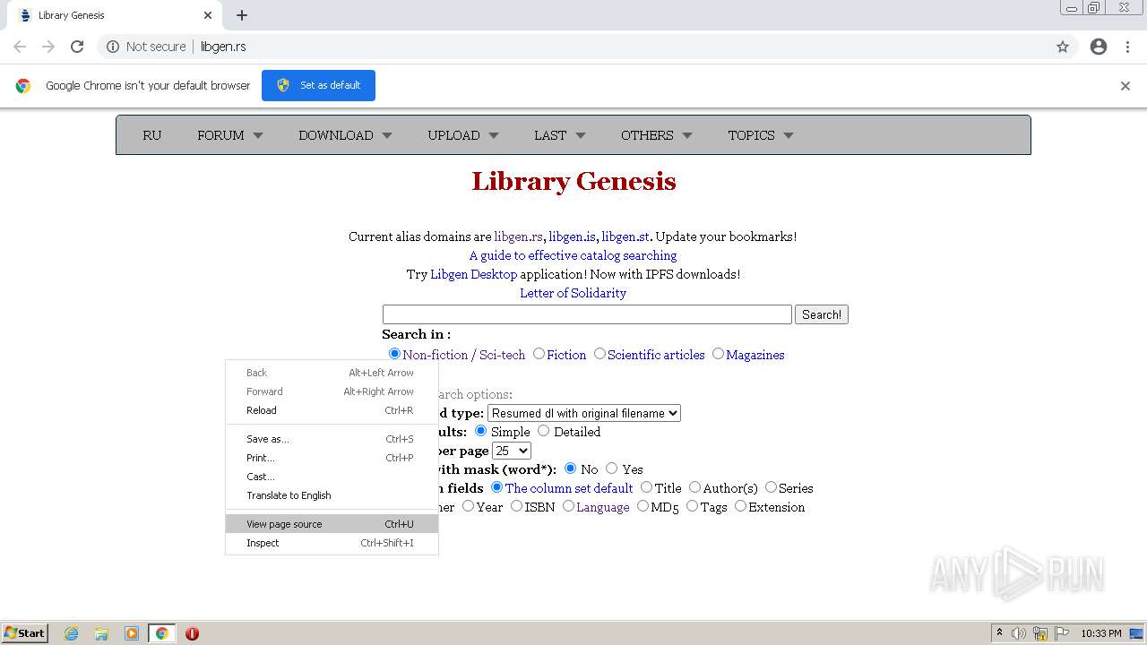Select Simple results view radio
Screen dimensions: 1147x645
click(x=480, y=431)
